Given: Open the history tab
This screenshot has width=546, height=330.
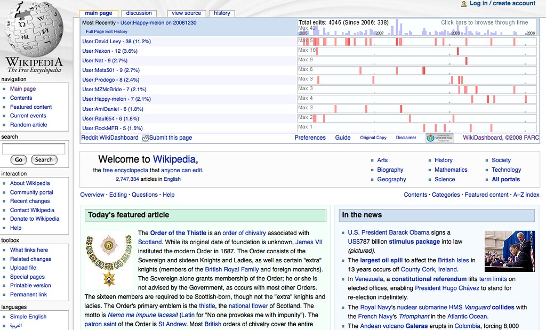Looking at the screenshot, I should tap(222, 13).
